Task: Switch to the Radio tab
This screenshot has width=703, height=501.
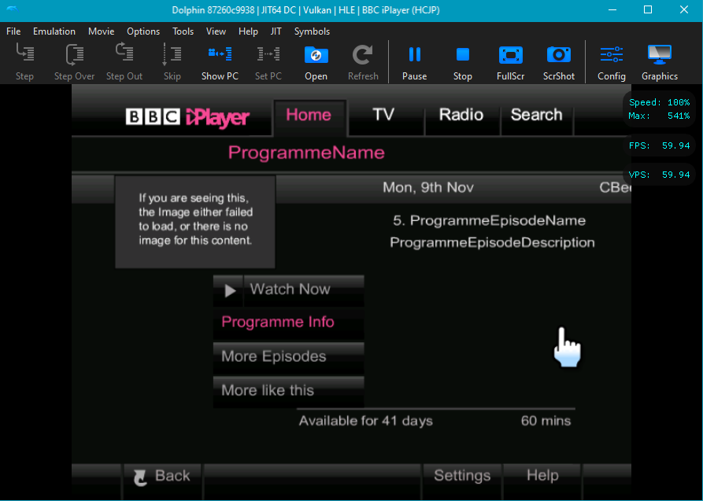Action: click(461, 115)
